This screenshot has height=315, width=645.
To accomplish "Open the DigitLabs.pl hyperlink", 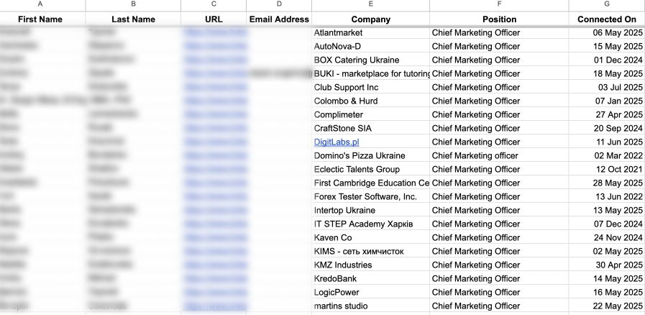I will coord(337,142).
